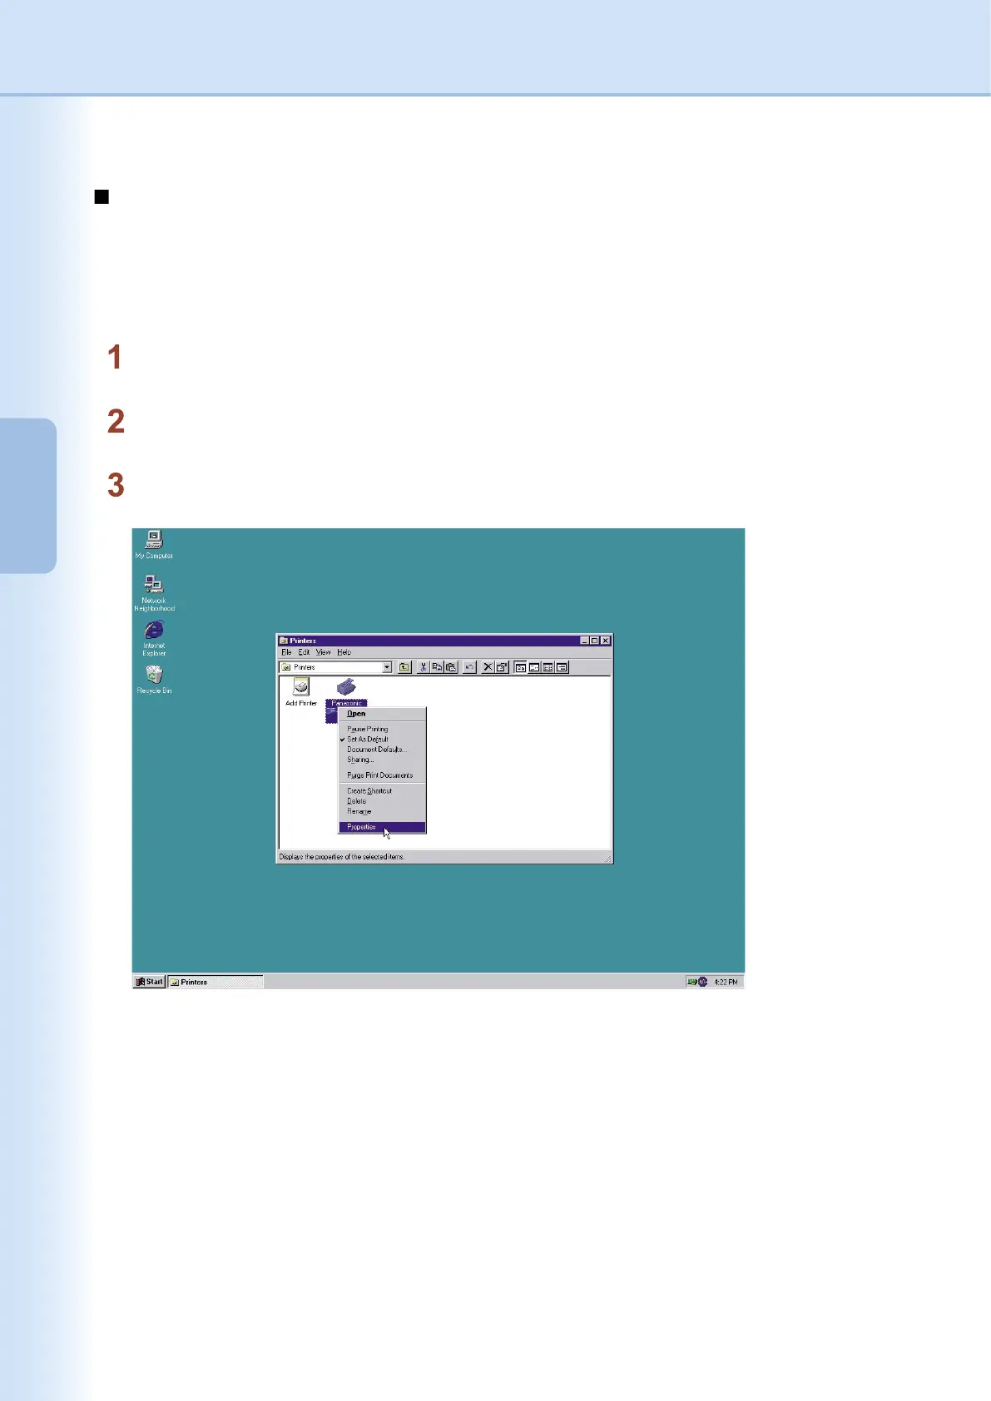Screen dimensions: 991x1401
Task: Open the View menu
Action: pos(323,652)
